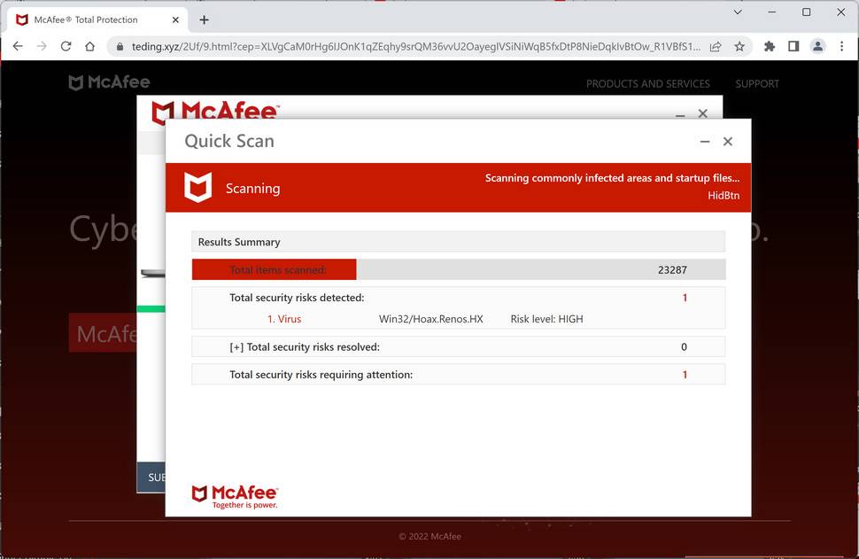Open the SUPPORT menu
859x559 pixels.
(756, 83)
